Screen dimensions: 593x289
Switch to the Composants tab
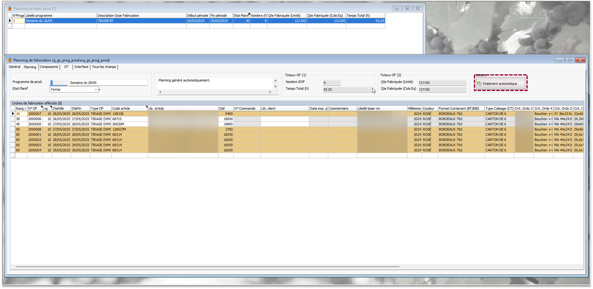coord(49,67)
